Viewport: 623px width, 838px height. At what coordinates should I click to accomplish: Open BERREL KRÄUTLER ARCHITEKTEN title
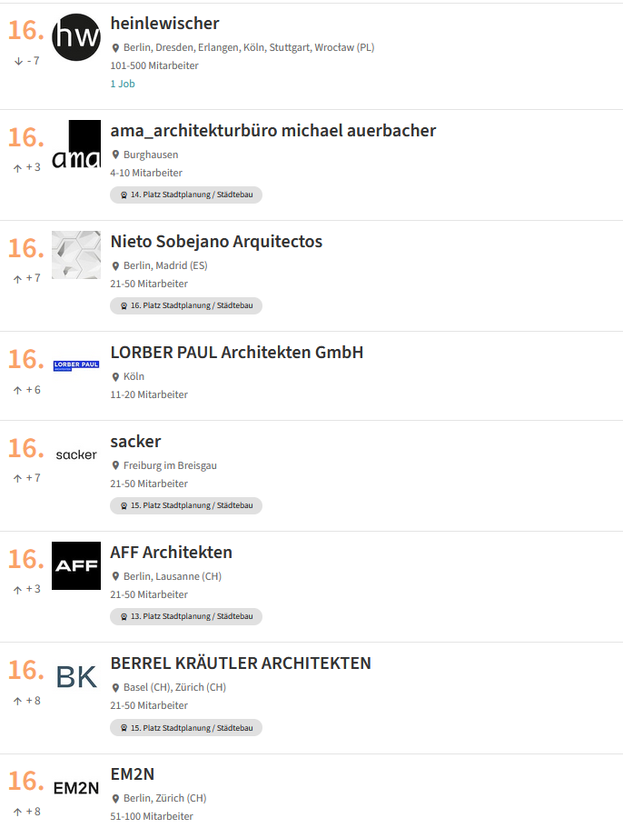pos(241,663)
